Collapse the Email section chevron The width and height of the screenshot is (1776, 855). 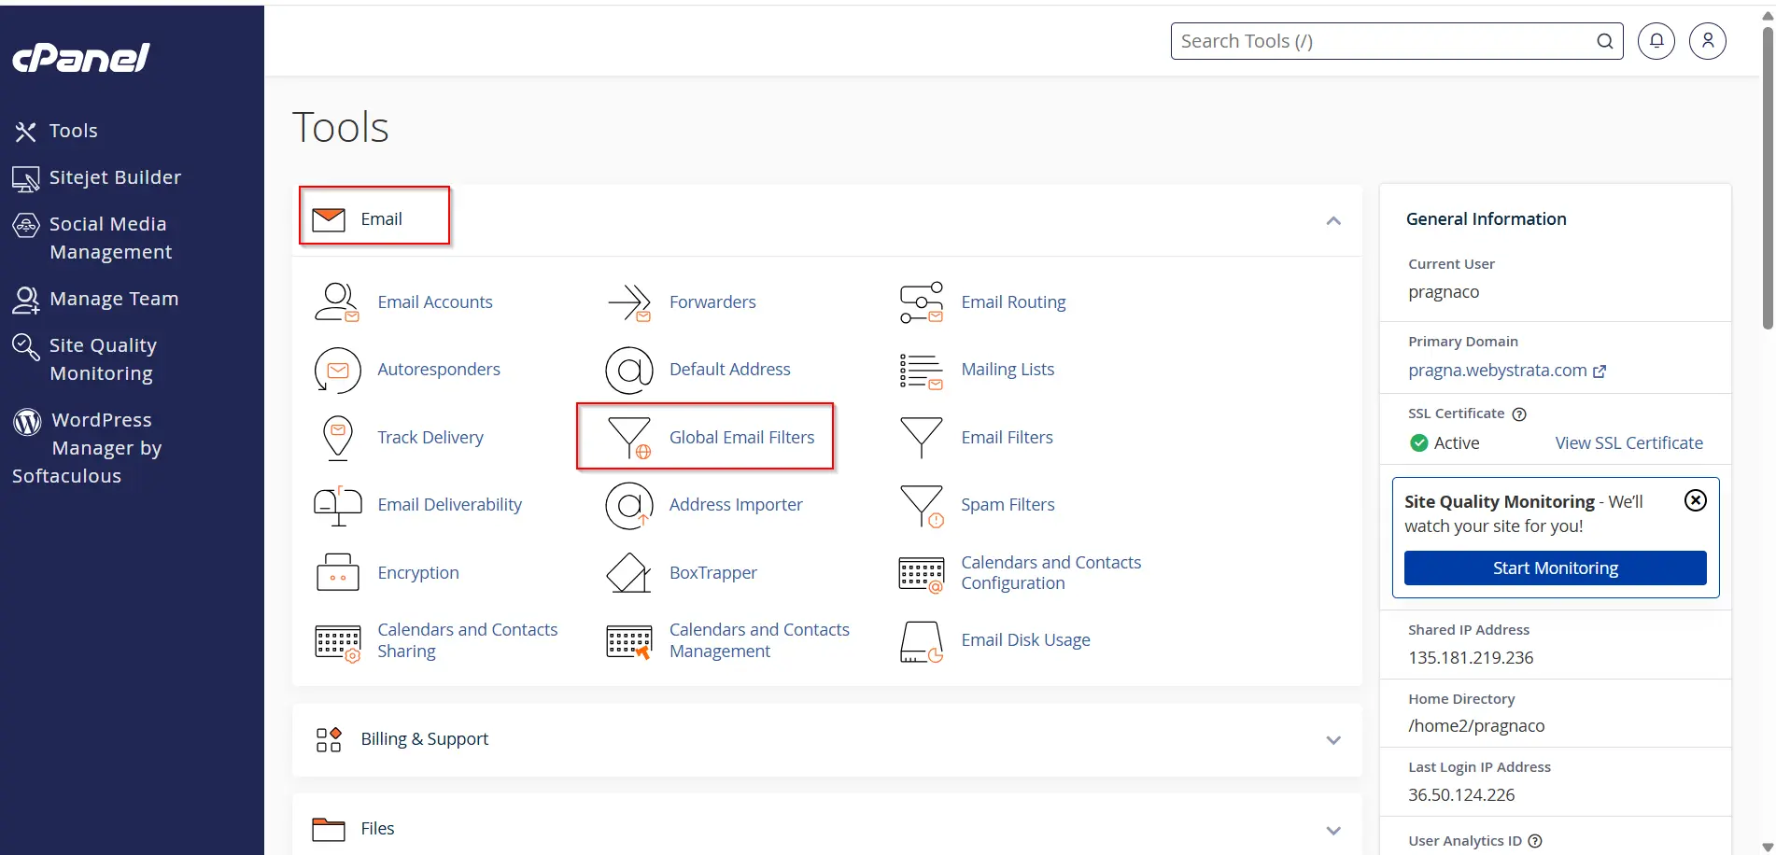coord(1333,220)
